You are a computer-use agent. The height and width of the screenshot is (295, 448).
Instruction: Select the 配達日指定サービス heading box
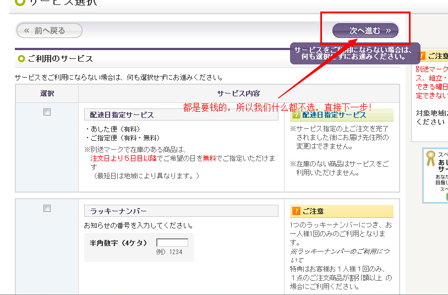point(181,114)
